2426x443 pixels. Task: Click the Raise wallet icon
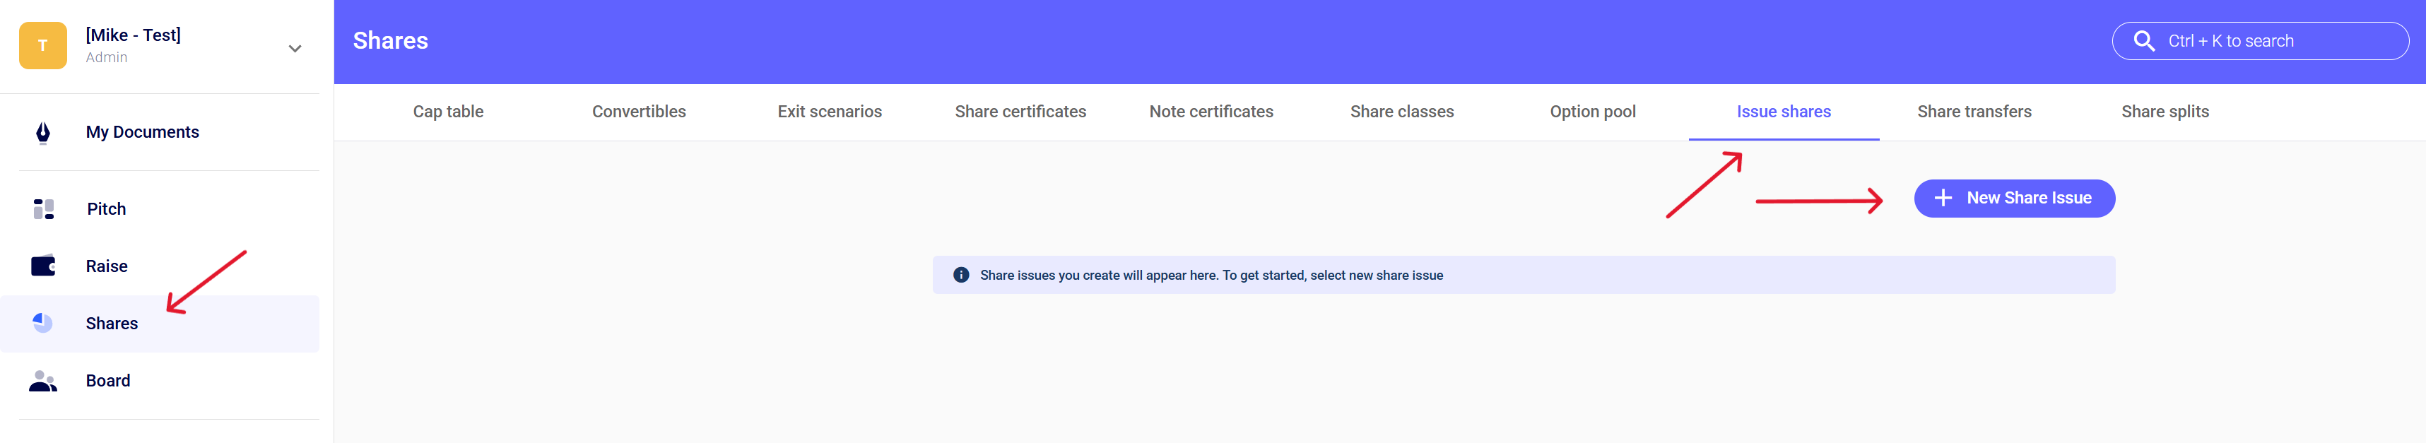coord(43,267)
